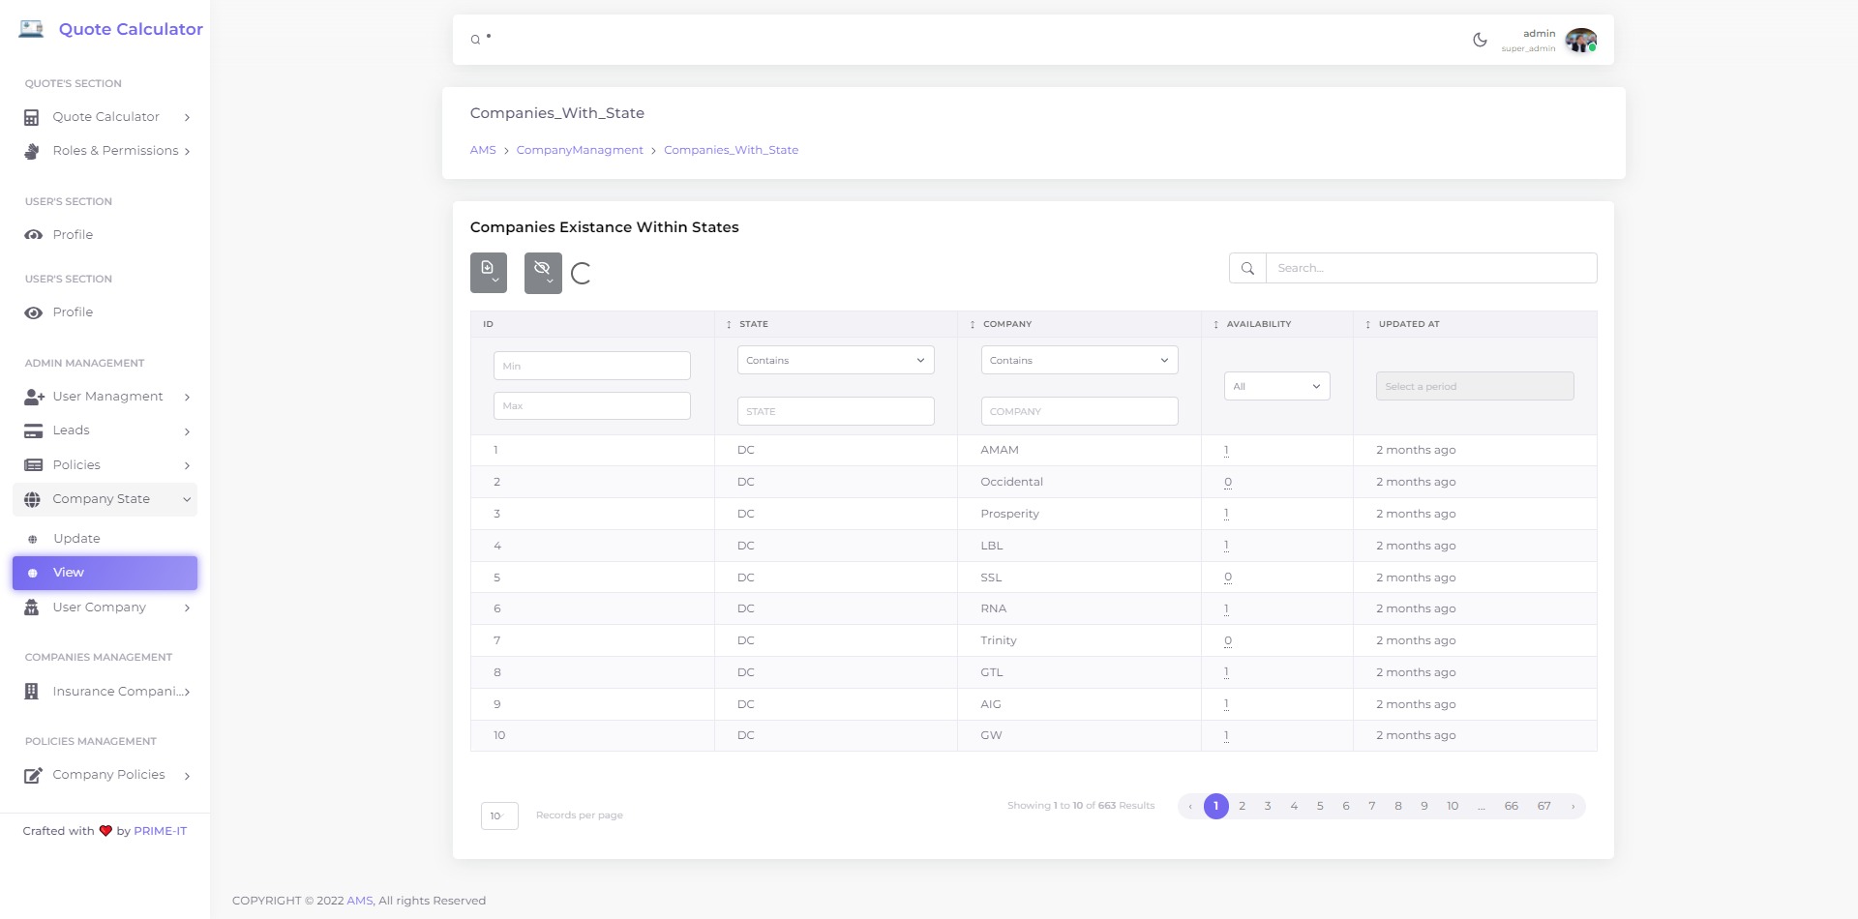
Task: Click the Policies list icon
Action: click(x=33, y=465)
